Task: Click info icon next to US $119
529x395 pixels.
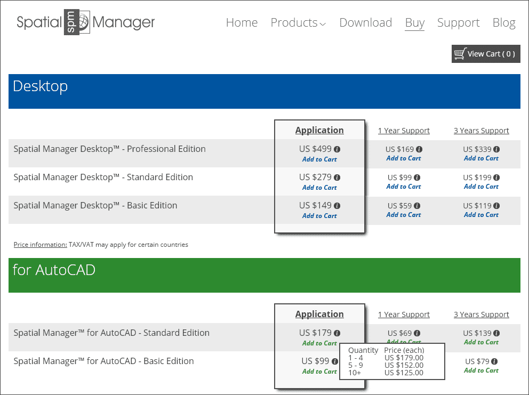Action: click(496, 206)
